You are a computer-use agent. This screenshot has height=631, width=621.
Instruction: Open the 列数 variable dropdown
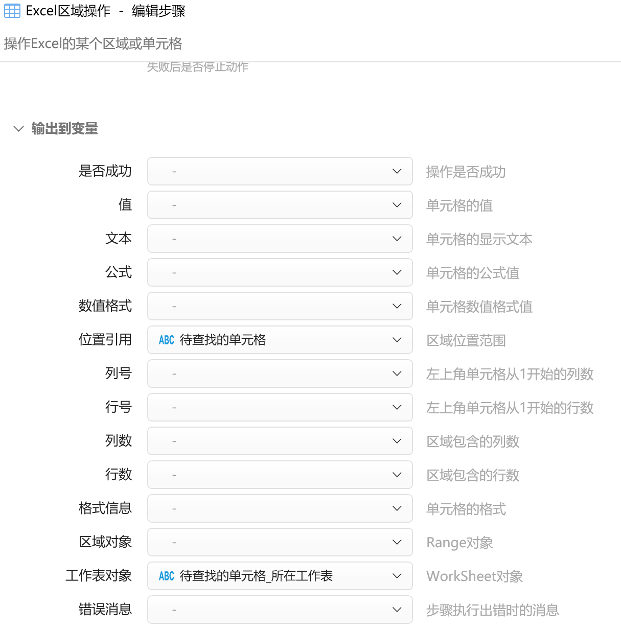pos(280,441)
